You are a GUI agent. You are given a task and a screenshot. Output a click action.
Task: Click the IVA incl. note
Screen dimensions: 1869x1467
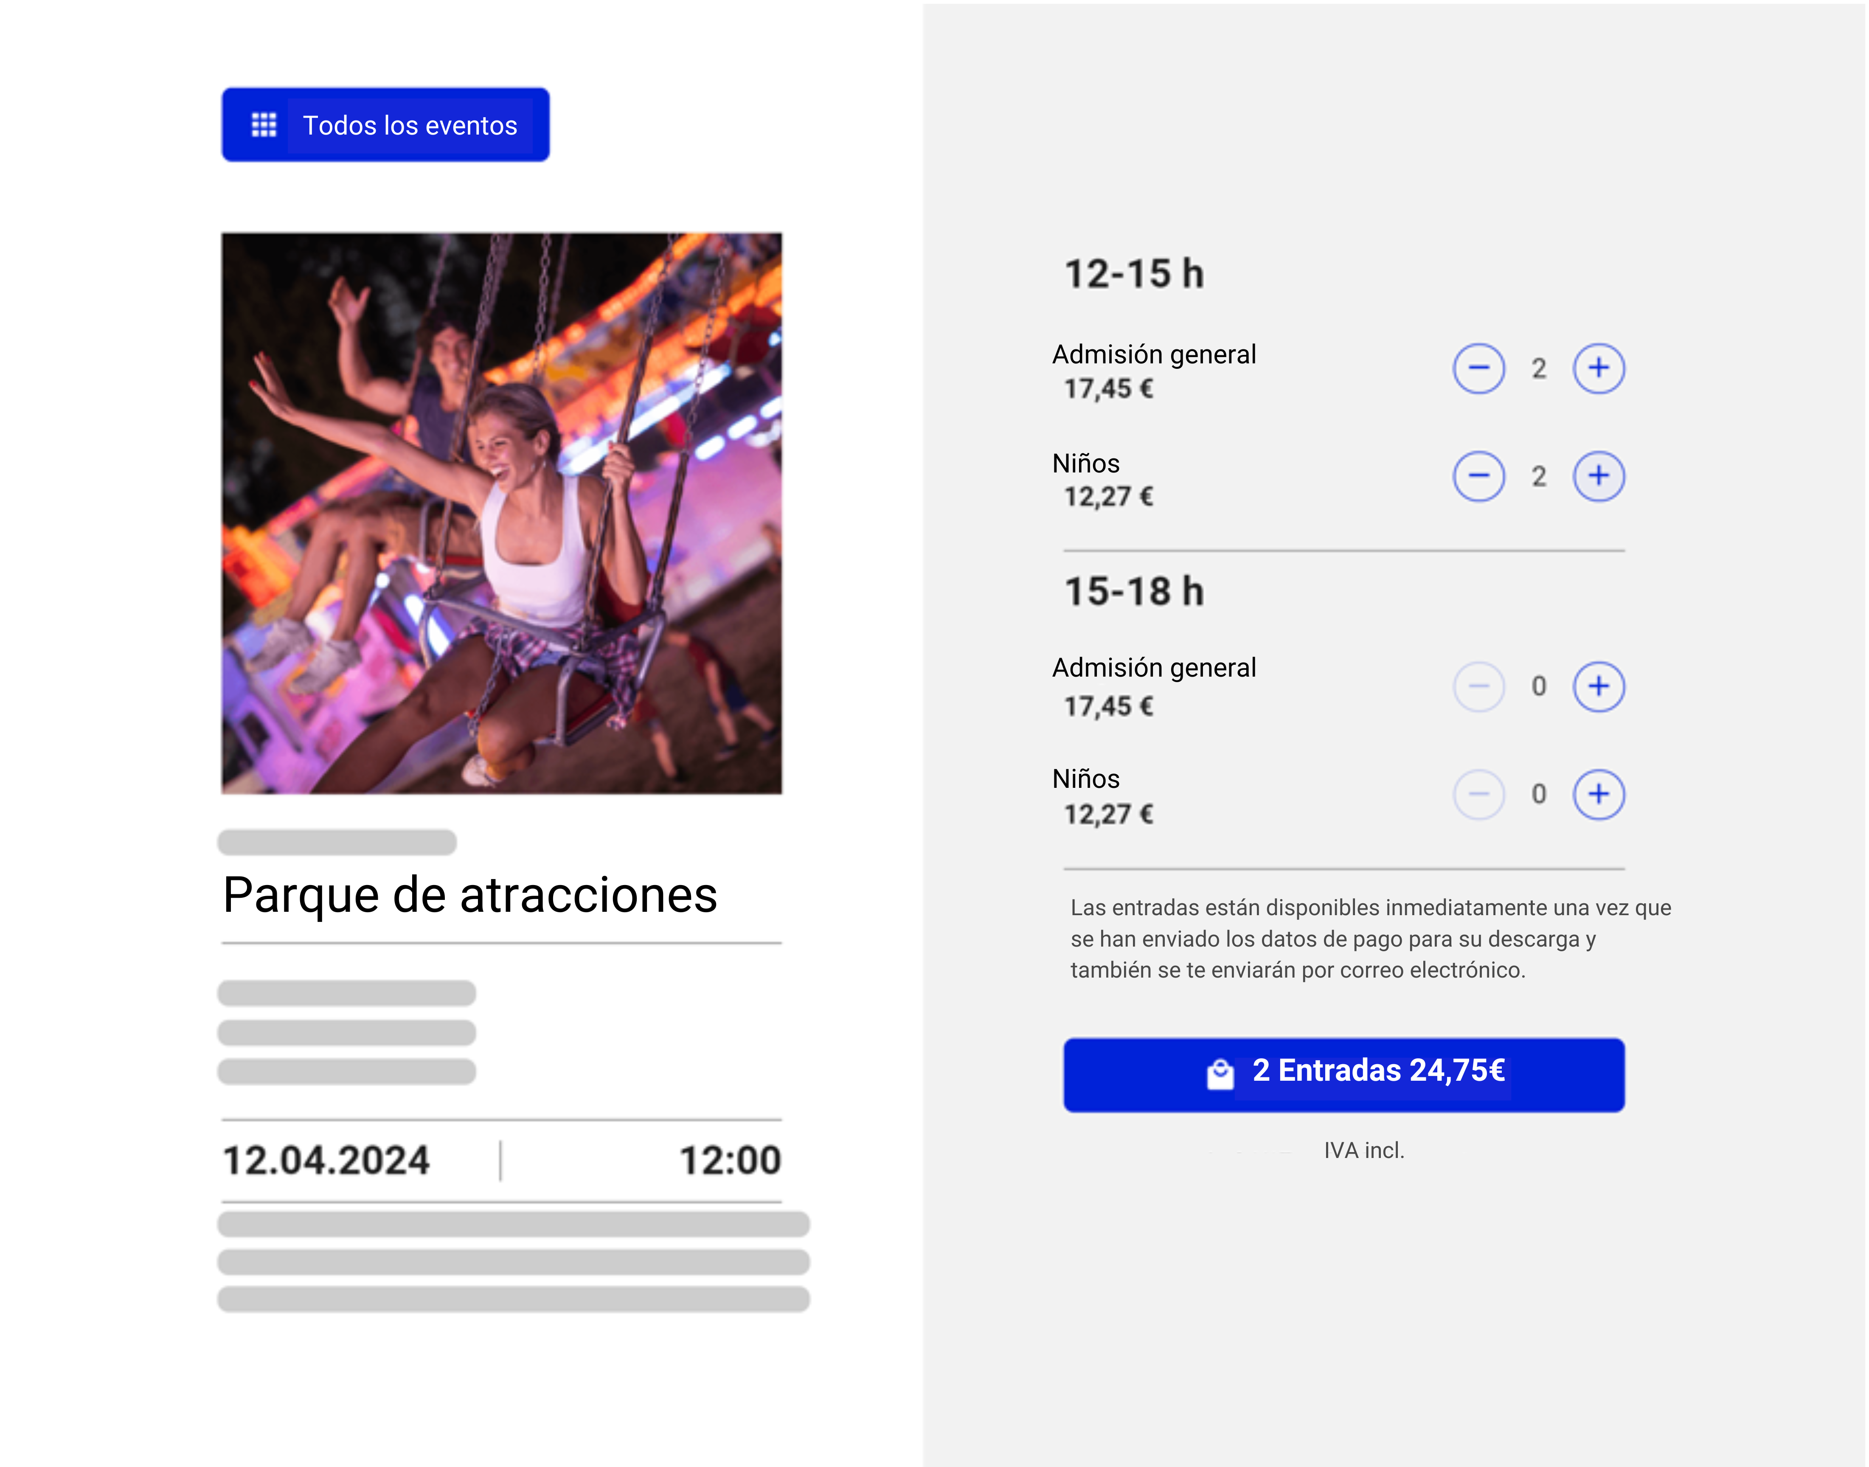point(1364,1150)
